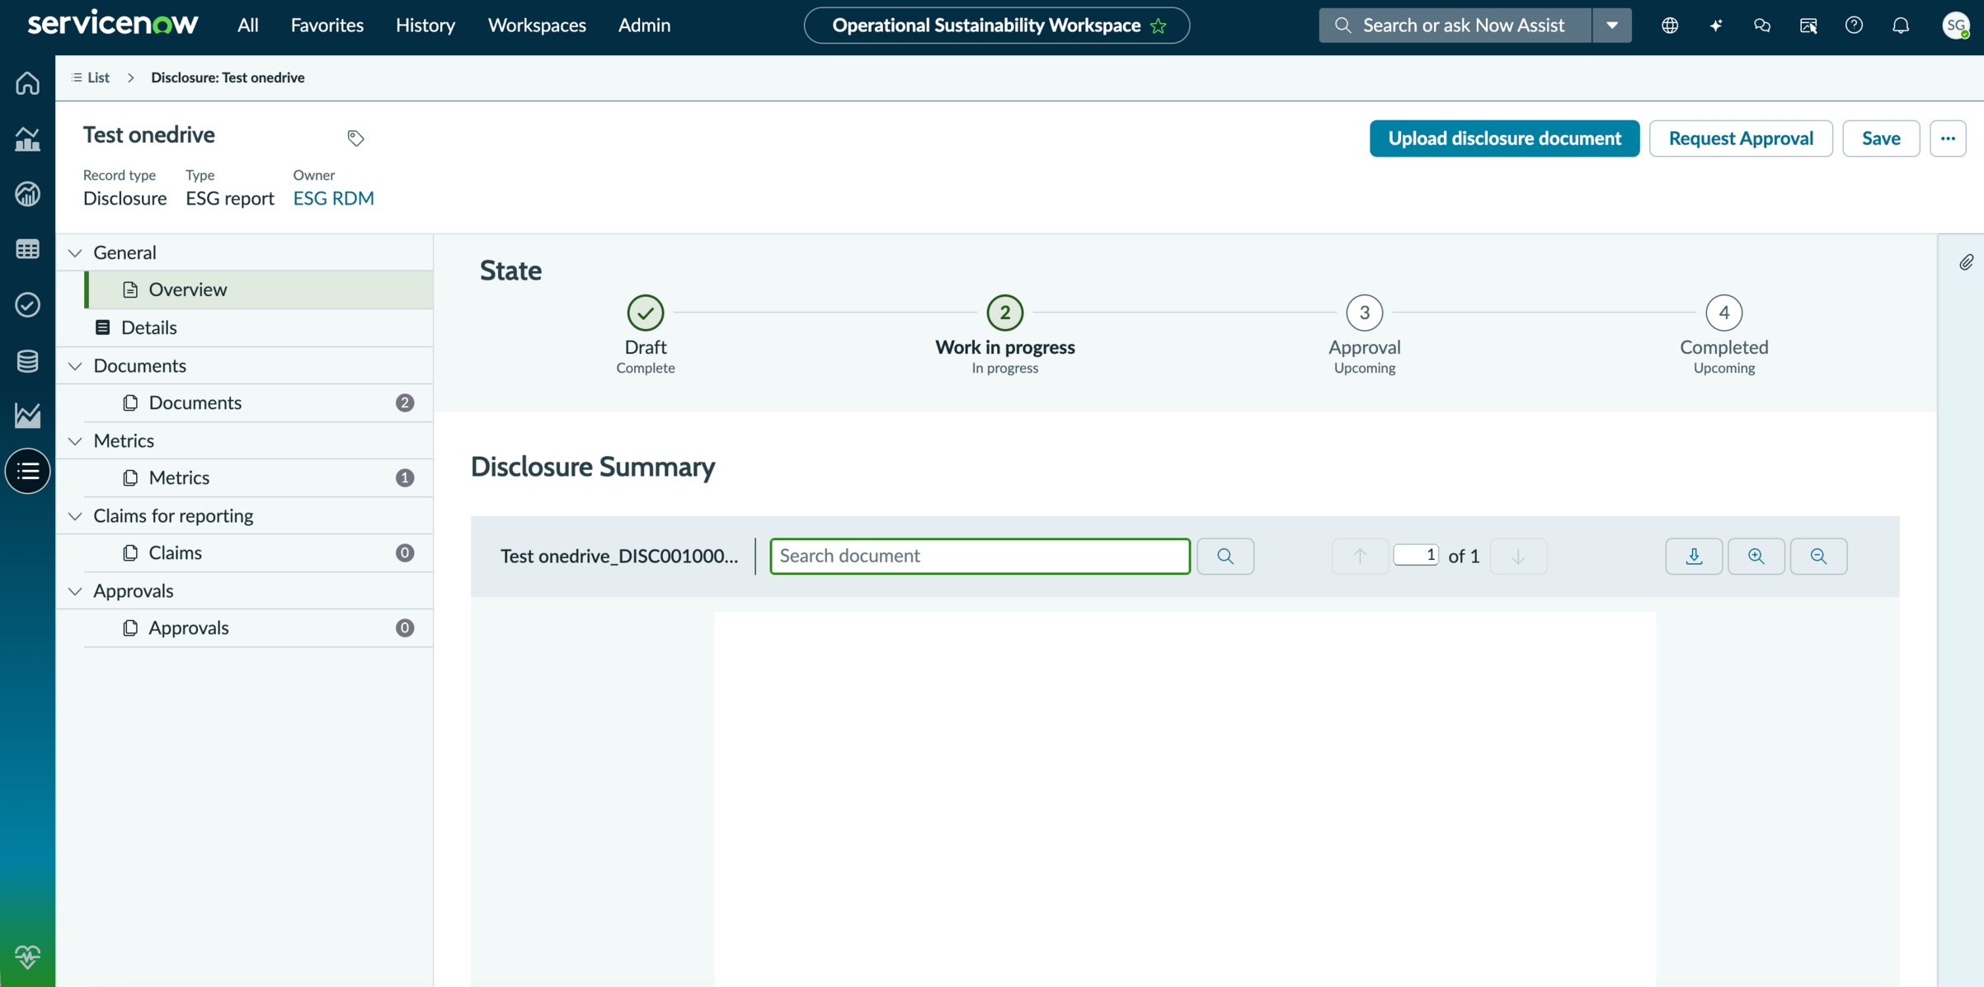Open the Workspaces menu
The height and width of the screenshot is (987, 1984).
coord(537,26)
